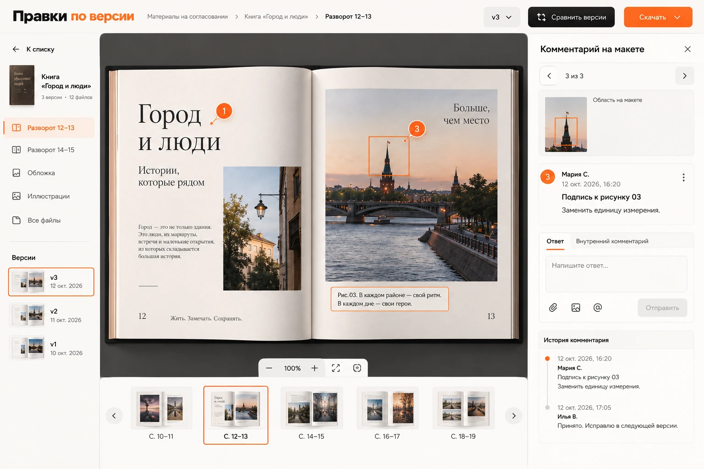Click the Область на макете preview image
The image size is (704, 469).
click(566, 124)
